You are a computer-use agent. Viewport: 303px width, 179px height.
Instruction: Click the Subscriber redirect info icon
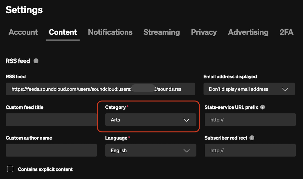tap(252, 138)
